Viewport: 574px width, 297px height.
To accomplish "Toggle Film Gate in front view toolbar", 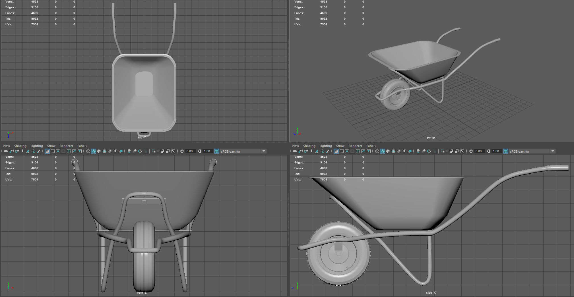I will [x=53, y=151].
